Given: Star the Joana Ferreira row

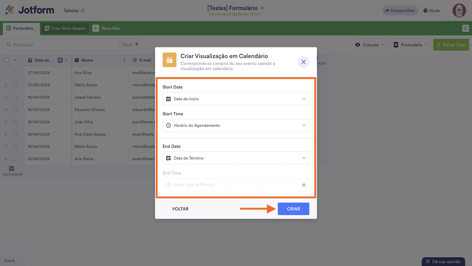Looking at the screenshot, I should pos(15,97).
